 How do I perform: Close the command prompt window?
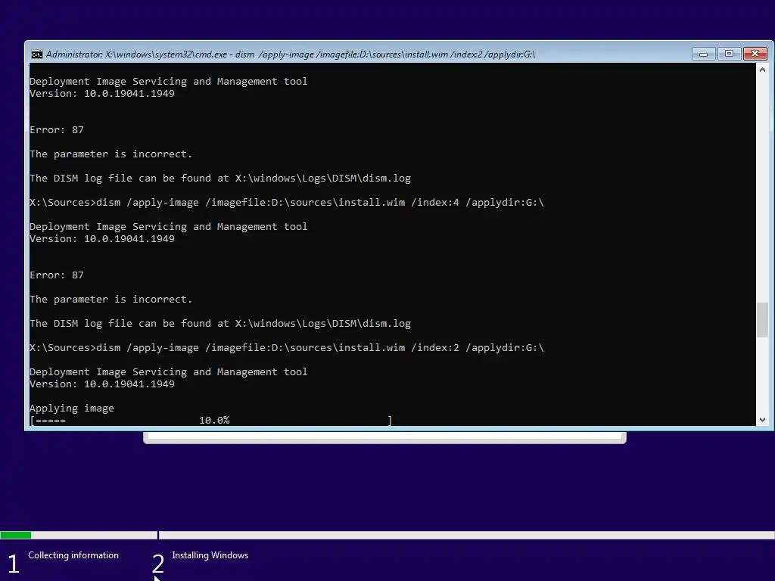click(x=755, y=54)
